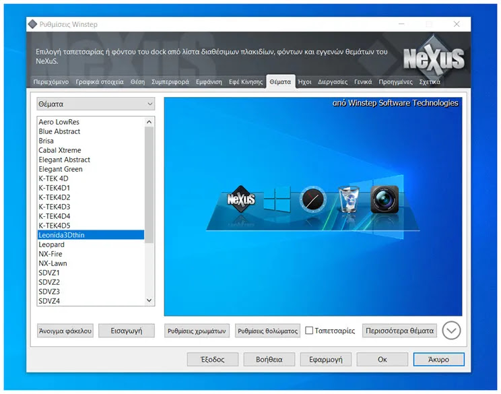Select the Blue Abstract theme

[91, 131]
